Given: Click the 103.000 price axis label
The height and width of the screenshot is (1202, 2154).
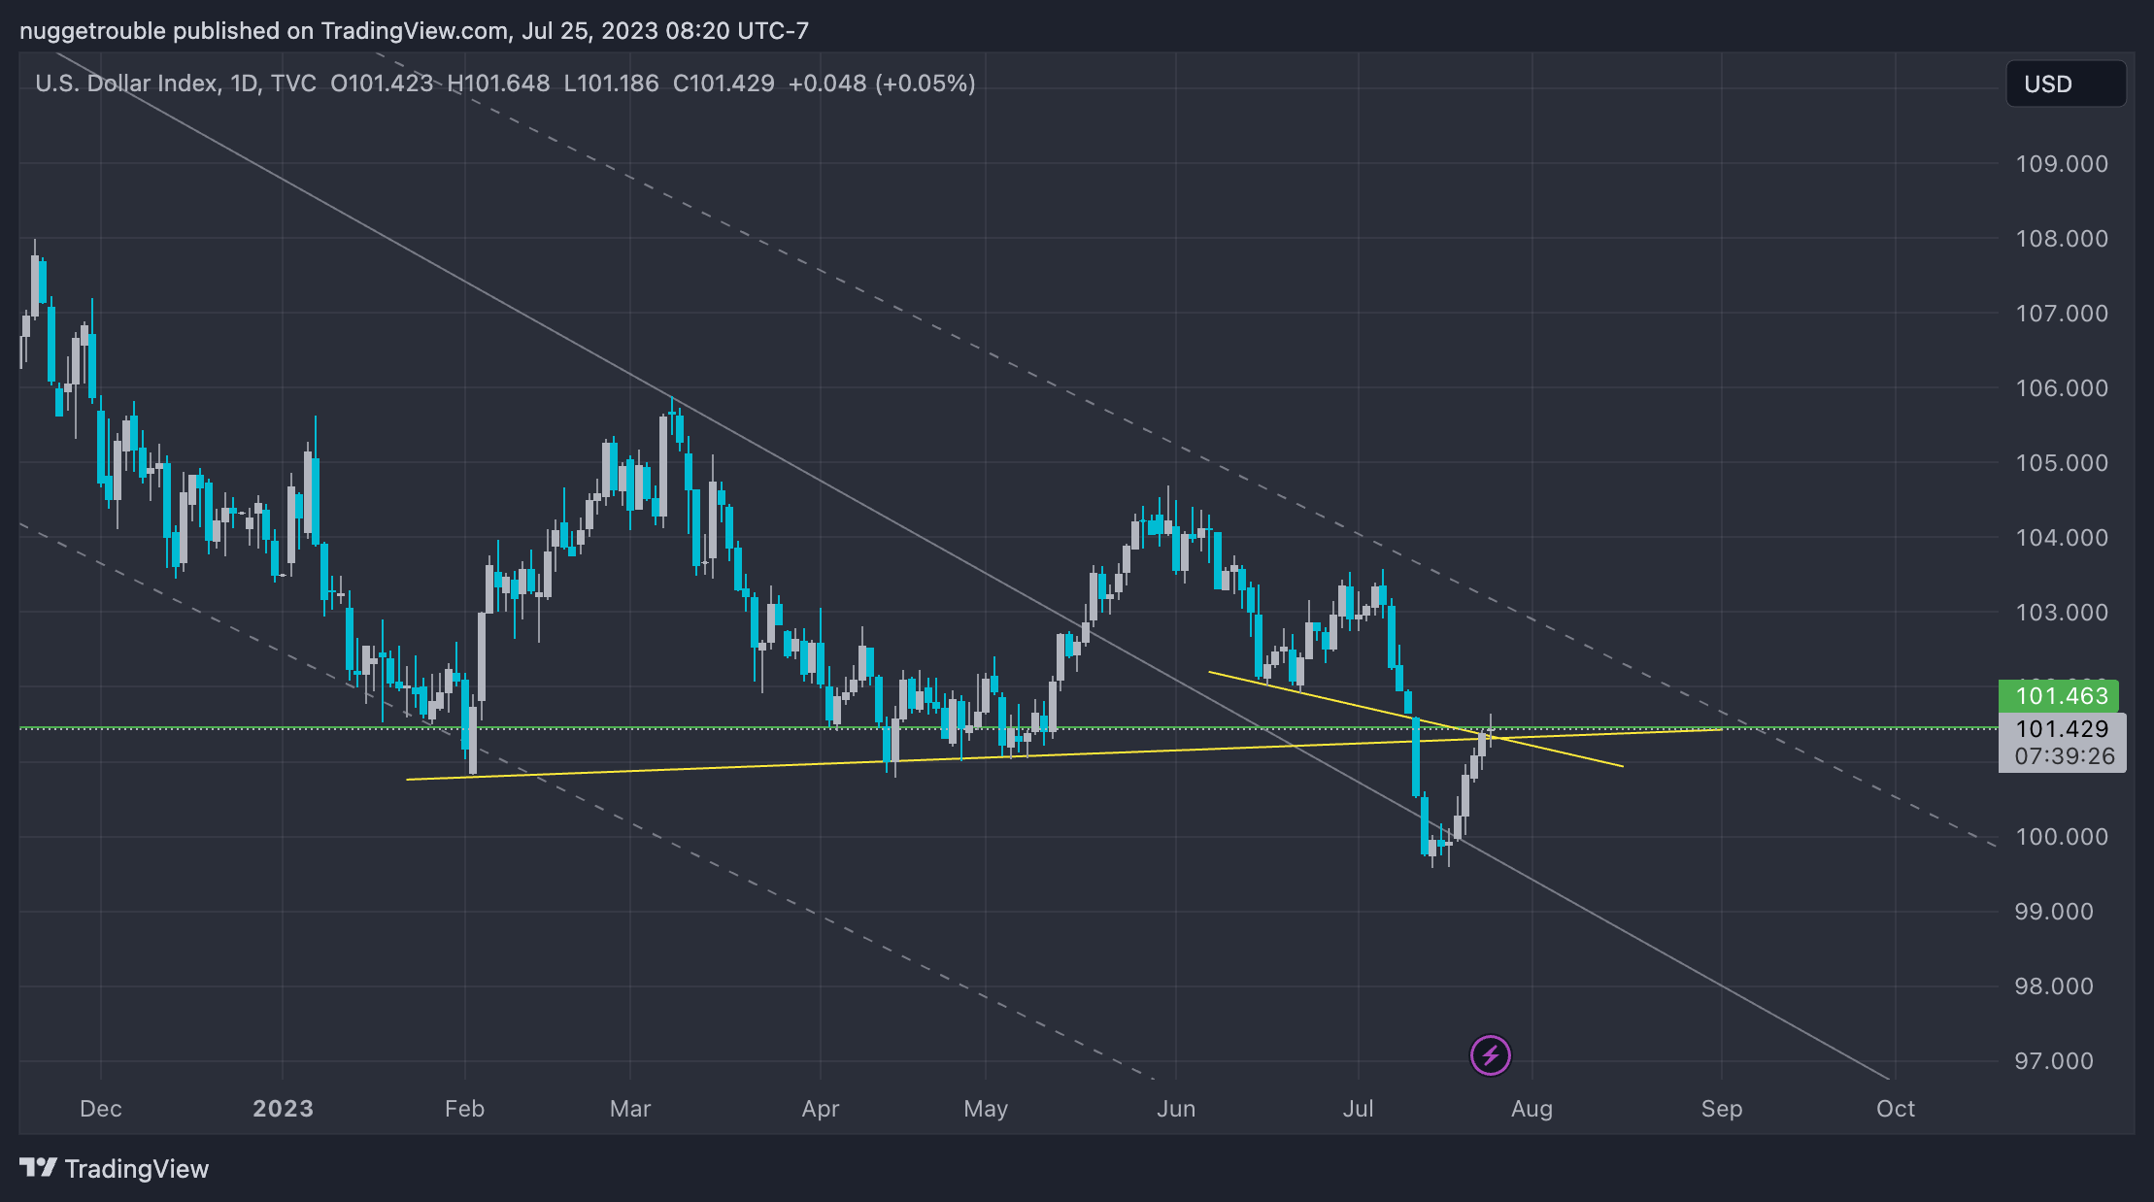Looking at the screenshot, I should pos(2062,613).
